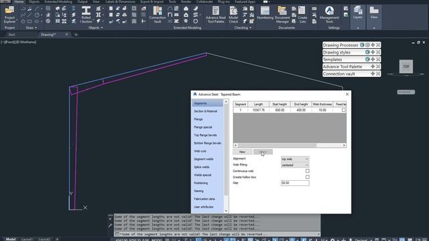Open the Project Explorer
This screenshot has height=241, width=429.
(x=9, y=14)
